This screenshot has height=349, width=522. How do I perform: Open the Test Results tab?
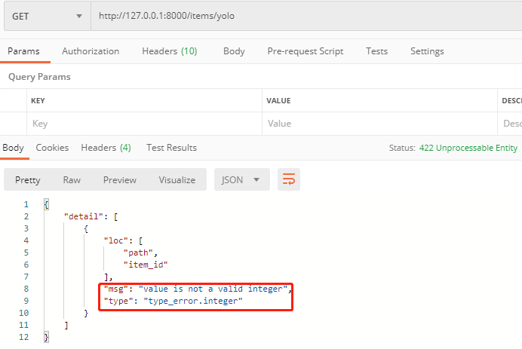pos(171,148)
